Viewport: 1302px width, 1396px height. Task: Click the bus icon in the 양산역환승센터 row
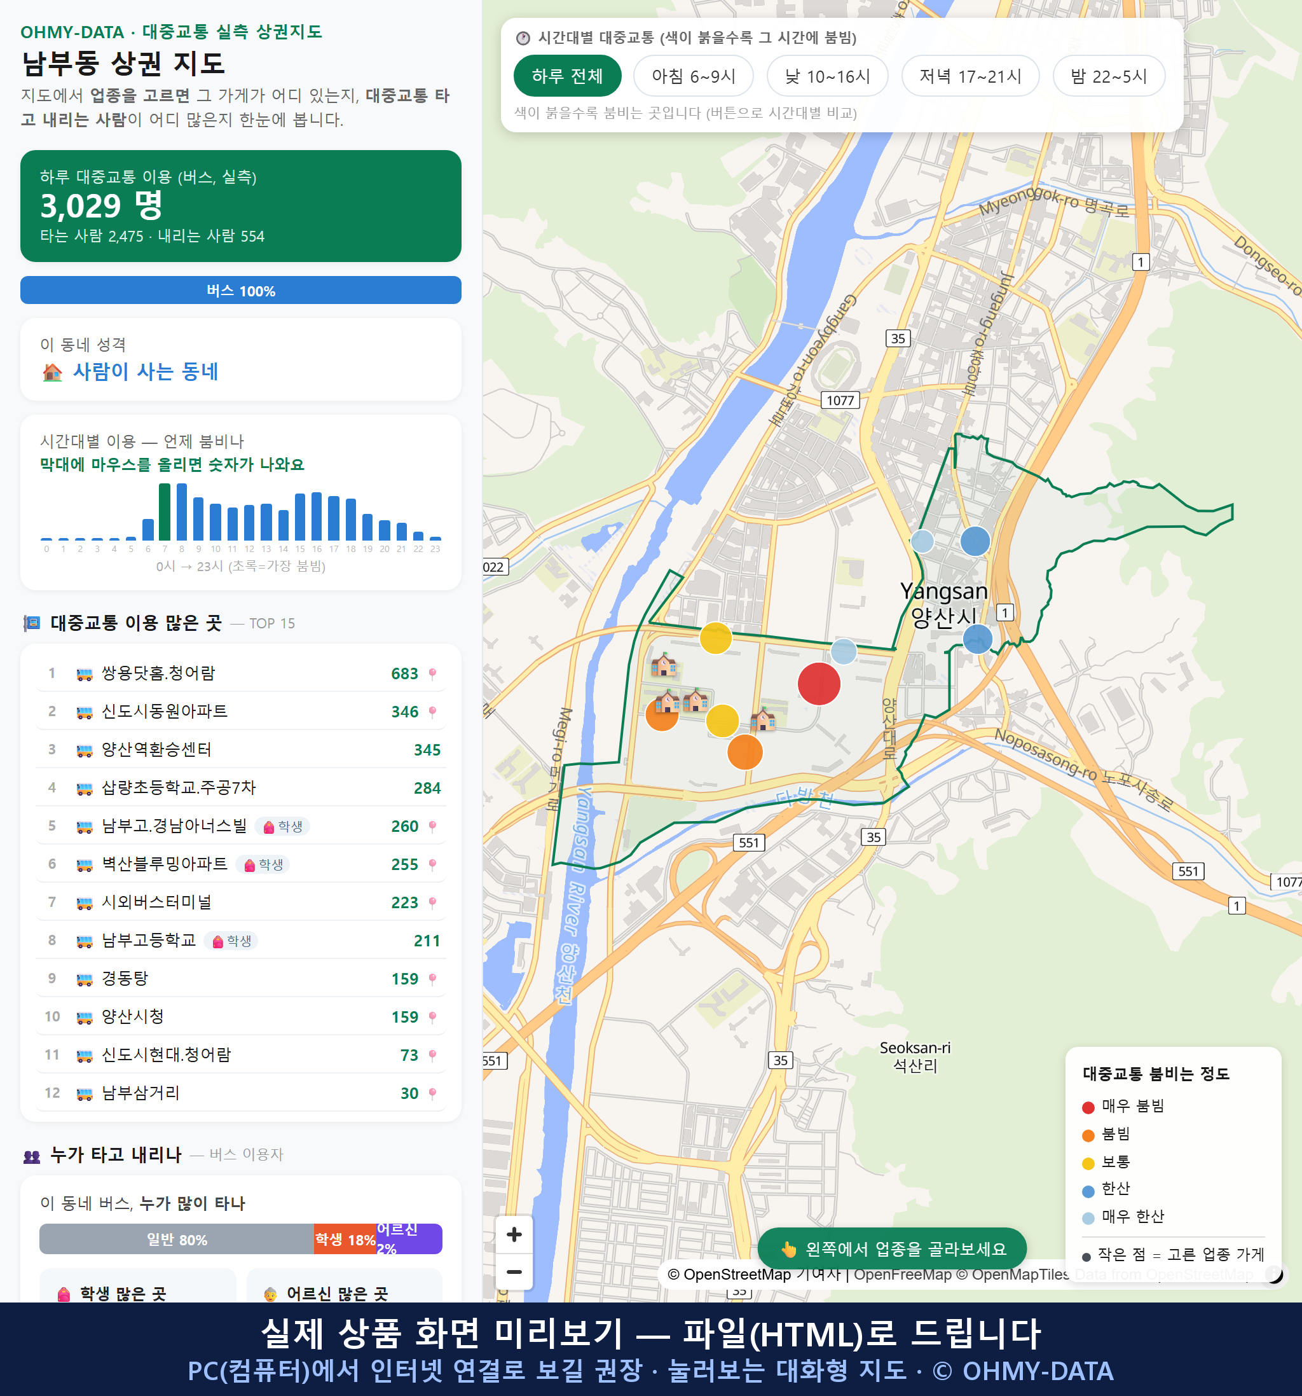click(84, 750)
